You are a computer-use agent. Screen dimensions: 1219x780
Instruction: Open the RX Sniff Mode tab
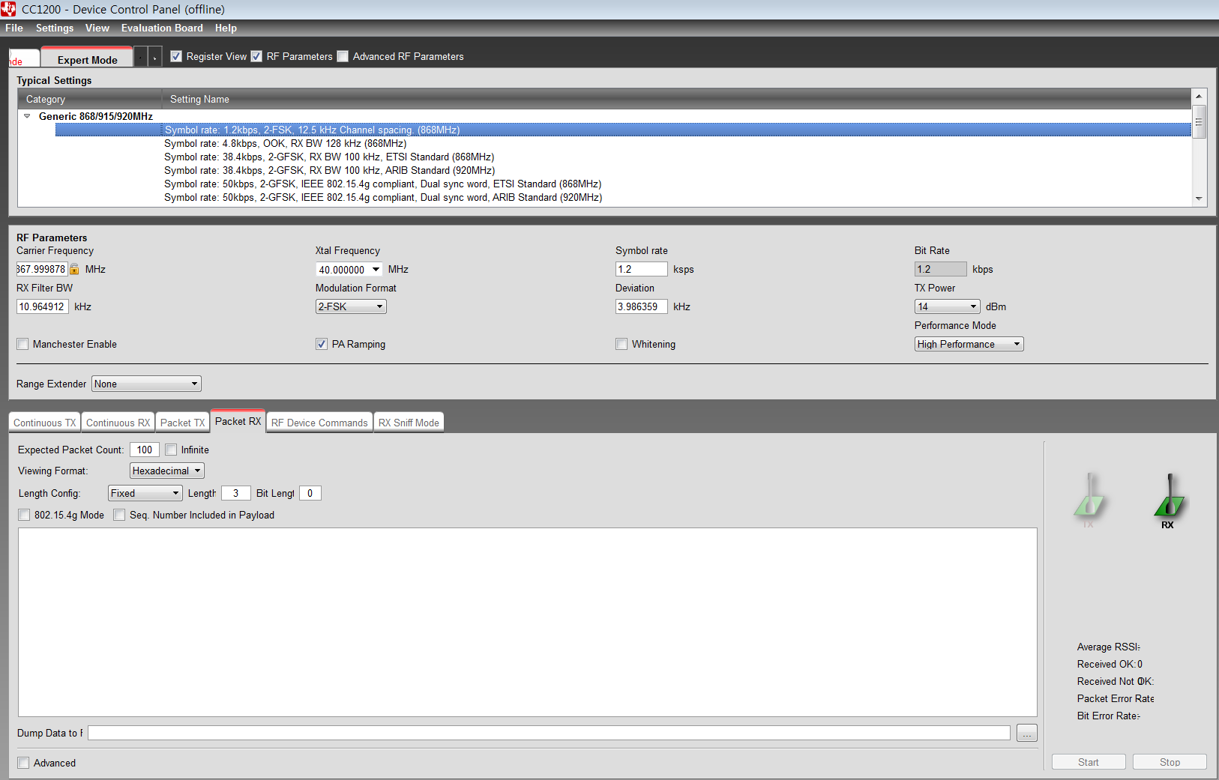[x=409, y=423]
